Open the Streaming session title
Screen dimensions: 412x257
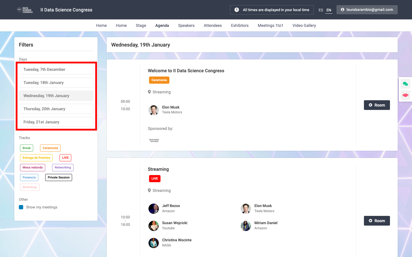tap(158, 169)
